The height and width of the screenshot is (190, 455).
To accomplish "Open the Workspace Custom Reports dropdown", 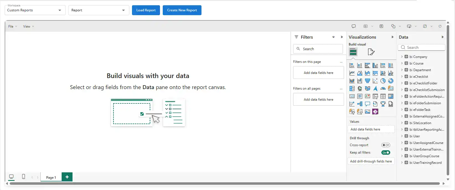I will point(35,10).
